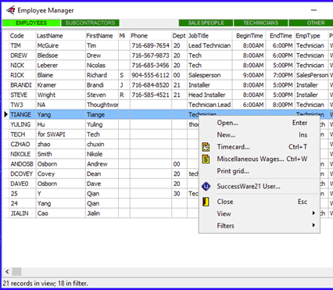The height and width of the screenshot is (290, 333).
Task: Click the SuccessWare21 User icon
Action: [206, 186]
